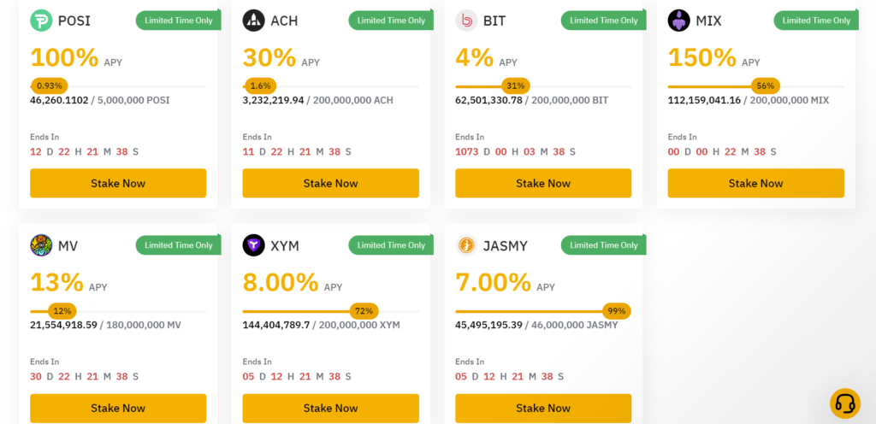This screenshot has height=424, width=876.
Task: Click the BIT Ends In countdown timer
Action: coord(515,151)
